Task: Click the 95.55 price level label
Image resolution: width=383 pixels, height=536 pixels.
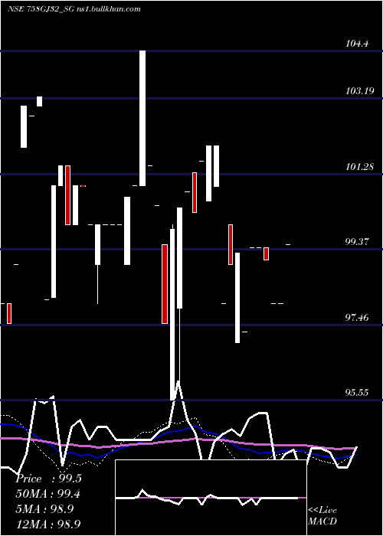Action: tap(358, 392)
